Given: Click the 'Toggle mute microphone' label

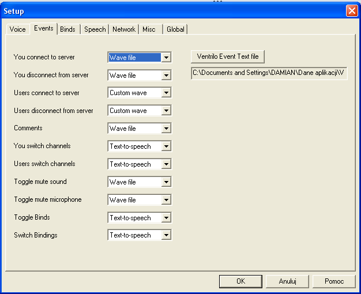Looking at the screenshot, I should click(x=48, y=199).
